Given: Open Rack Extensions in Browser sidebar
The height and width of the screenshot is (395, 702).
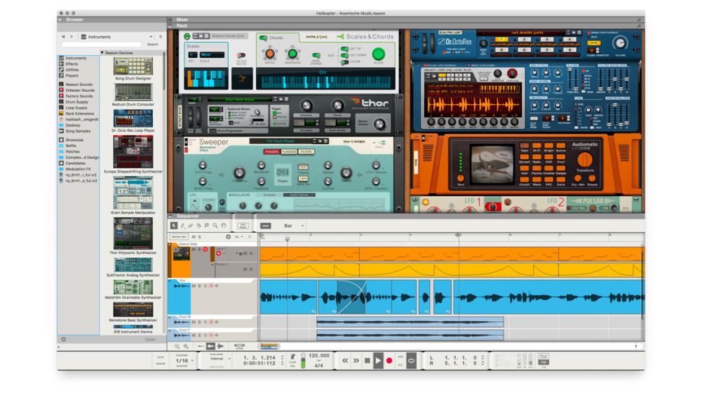Looking at the screenshot, I should click(x=80, y=114).
